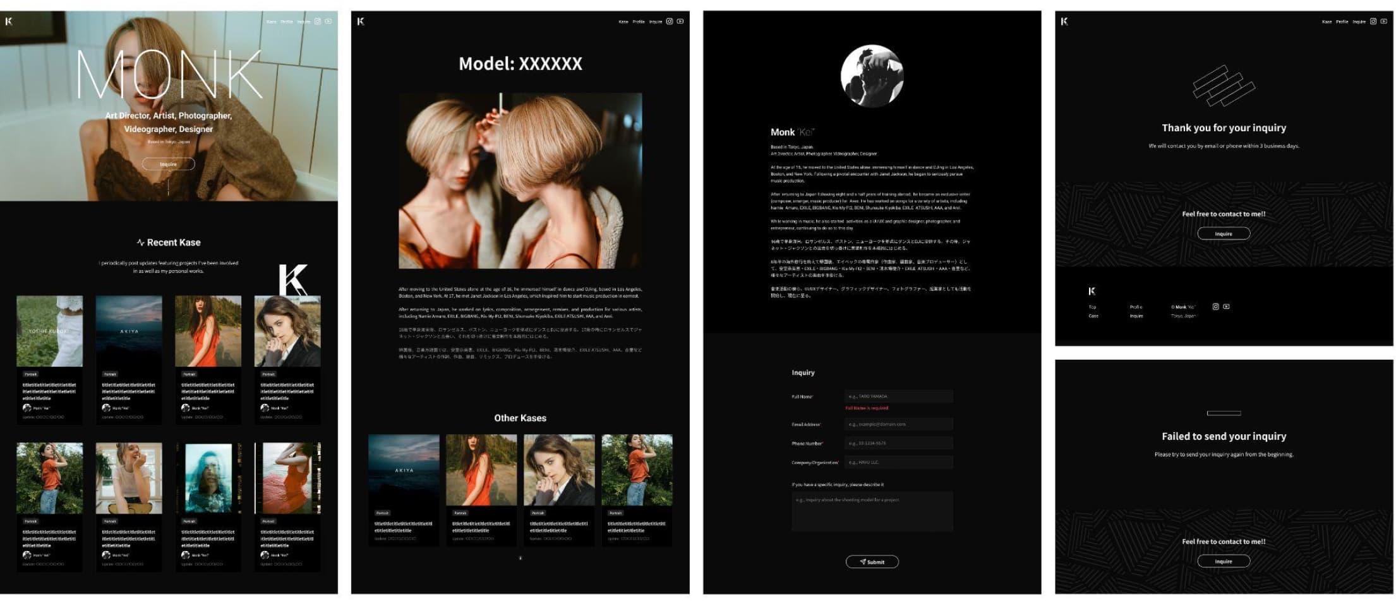Click into the Company/Organization input field
This screenshot has width=1396, height=604.
pyautogui.click(x=898, y=462)
